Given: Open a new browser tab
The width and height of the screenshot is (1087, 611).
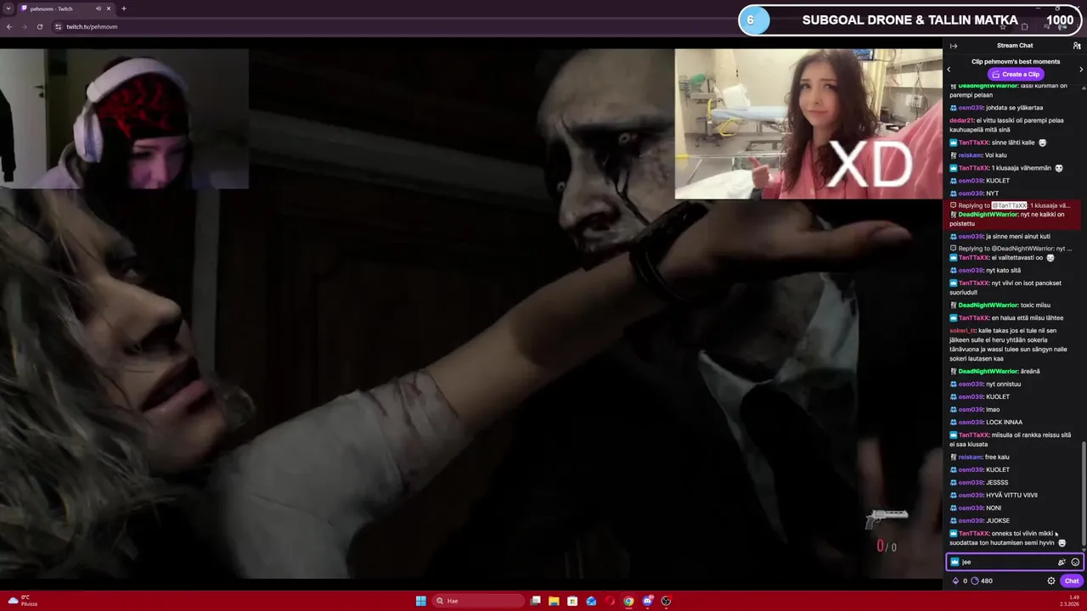Looking at the screenshot, I should tap(124, 8).
